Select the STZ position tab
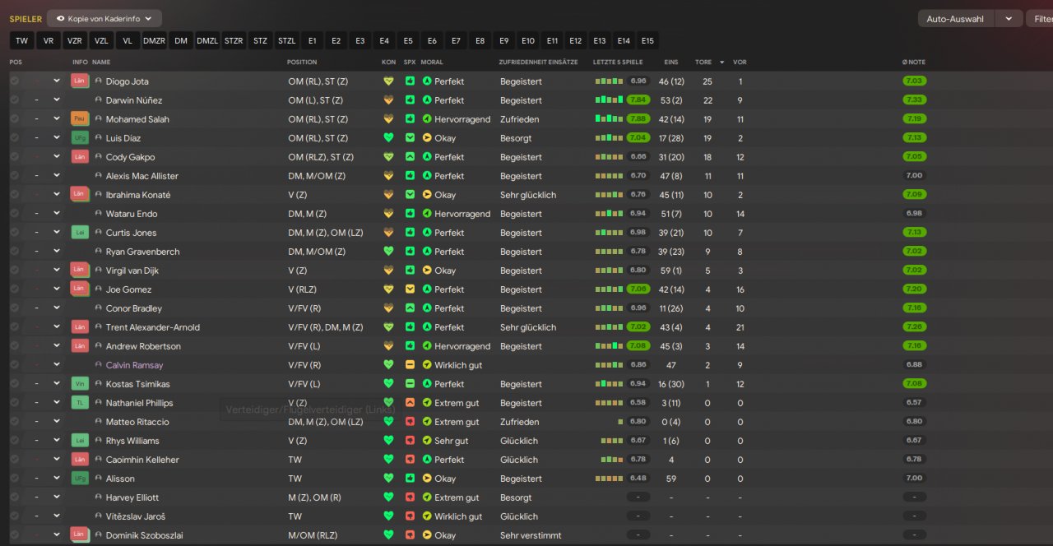Image resolution: width=1053 pixels, height=546 pixels. pos(260,40)
